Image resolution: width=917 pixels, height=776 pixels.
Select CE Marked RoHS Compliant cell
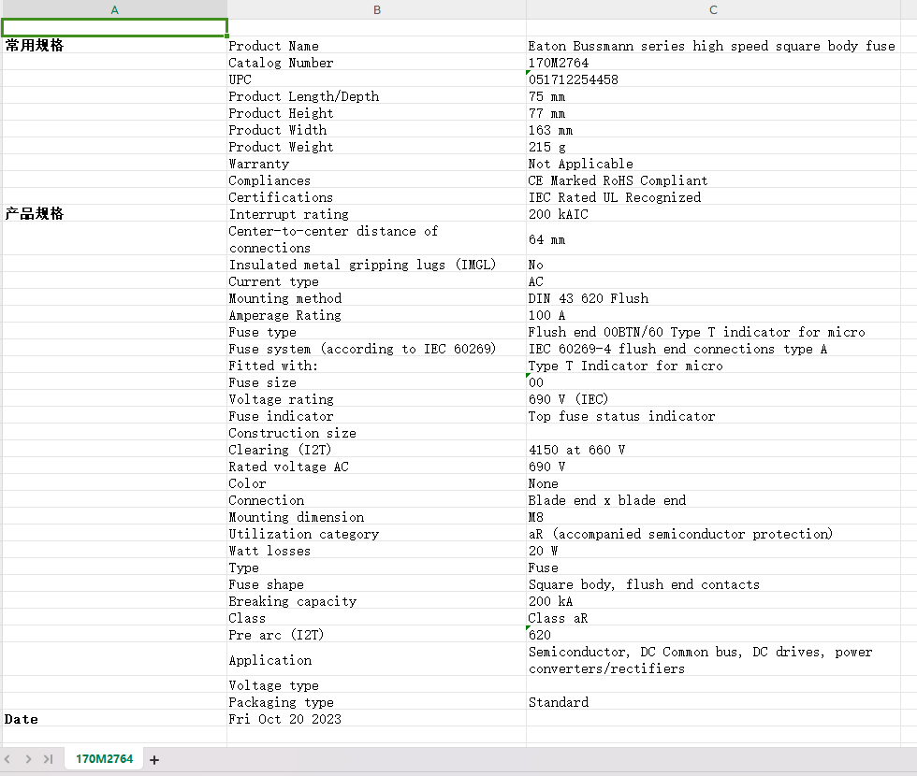tap(713, 180)
